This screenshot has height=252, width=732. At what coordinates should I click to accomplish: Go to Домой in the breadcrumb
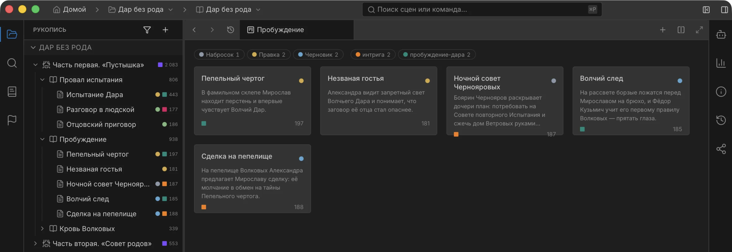coord(69,10)
